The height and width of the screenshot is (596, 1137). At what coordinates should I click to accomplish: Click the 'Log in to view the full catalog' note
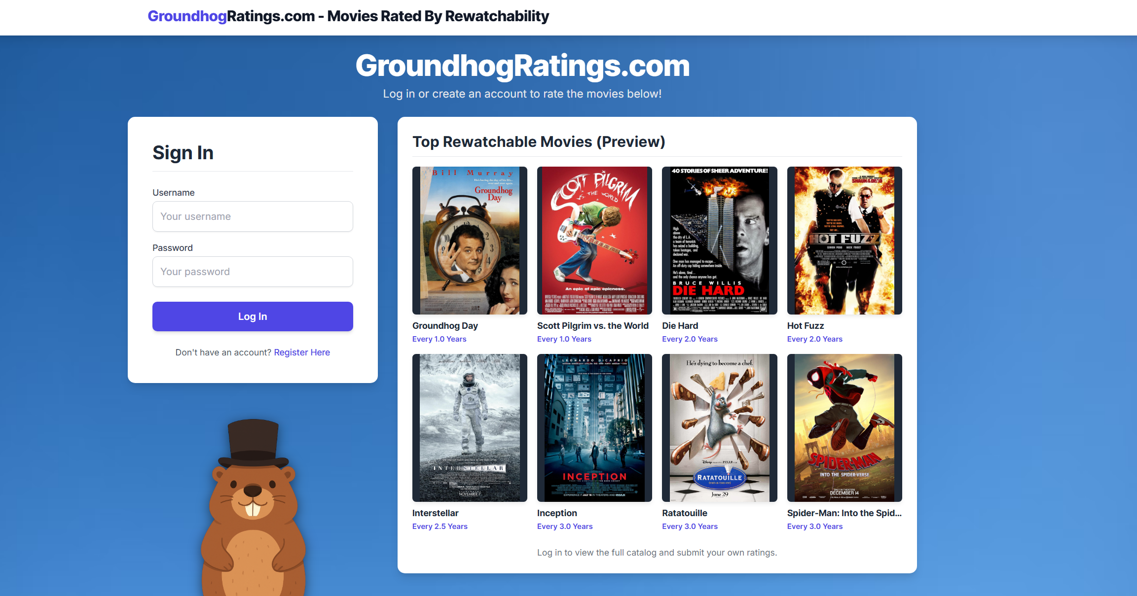click(x=657, y=553)
